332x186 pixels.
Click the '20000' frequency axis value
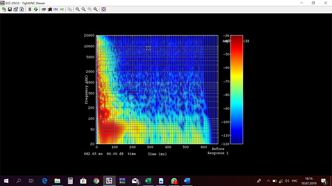[x=89, y=35]
